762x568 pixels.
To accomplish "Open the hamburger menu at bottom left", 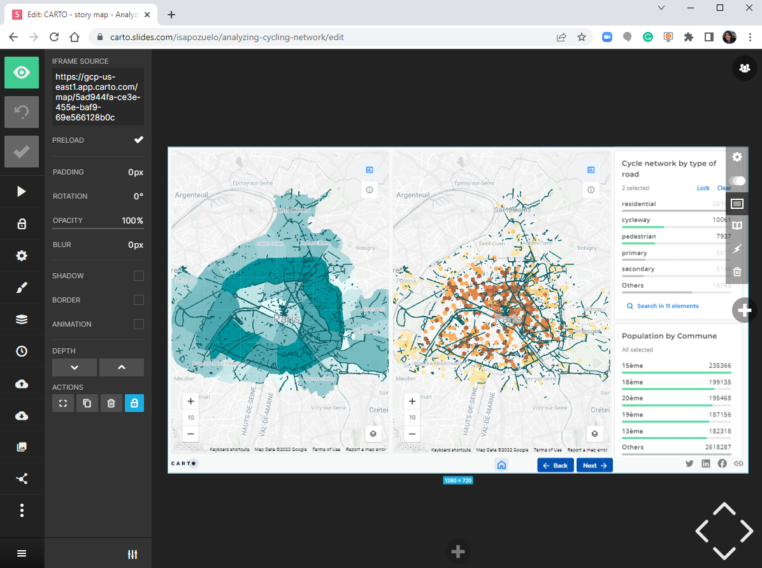I will pos(22,554).
